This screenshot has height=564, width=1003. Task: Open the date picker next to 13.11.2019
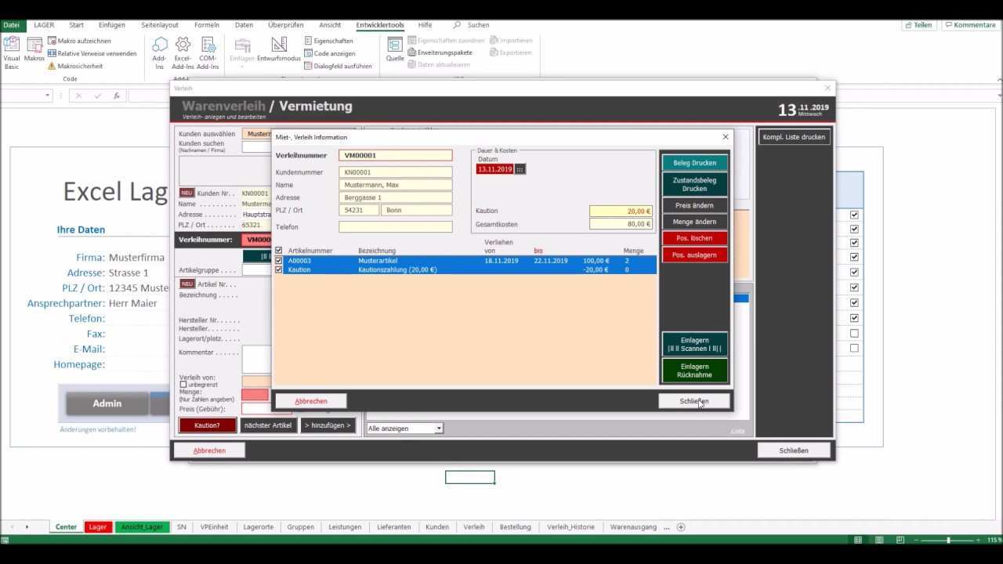[x=520, y=169]
